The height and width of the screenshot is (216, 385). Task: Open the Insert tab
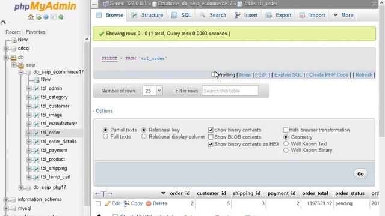click(x=246, y=15)
